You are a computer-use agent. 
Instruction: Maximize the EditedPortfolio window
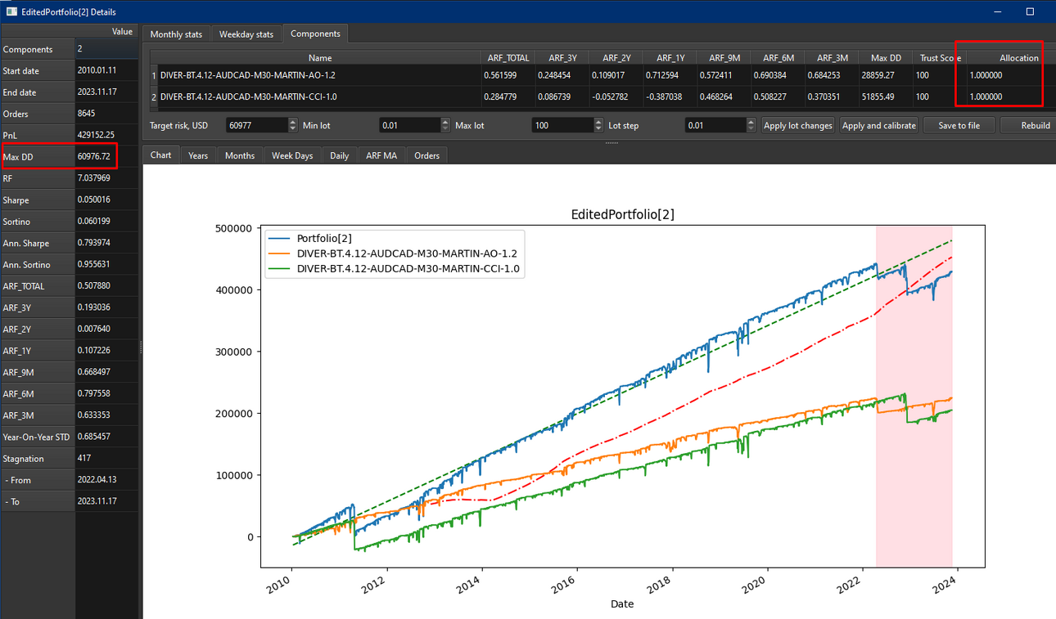[x=1031, y=11]
